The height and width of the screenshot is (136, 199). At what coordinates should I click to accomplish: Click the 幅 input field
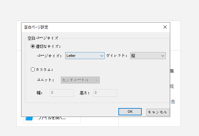coord(62,93)
